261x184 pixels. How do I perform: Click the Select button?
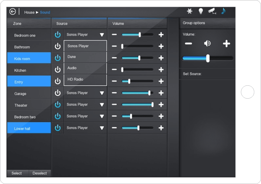[x=17, y=173]
